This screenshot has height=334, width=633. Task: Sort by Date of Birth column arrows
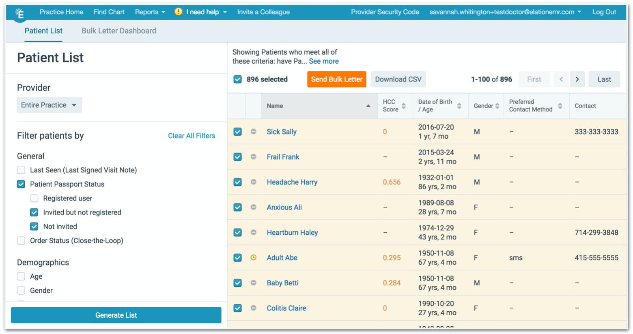(459, 106)
